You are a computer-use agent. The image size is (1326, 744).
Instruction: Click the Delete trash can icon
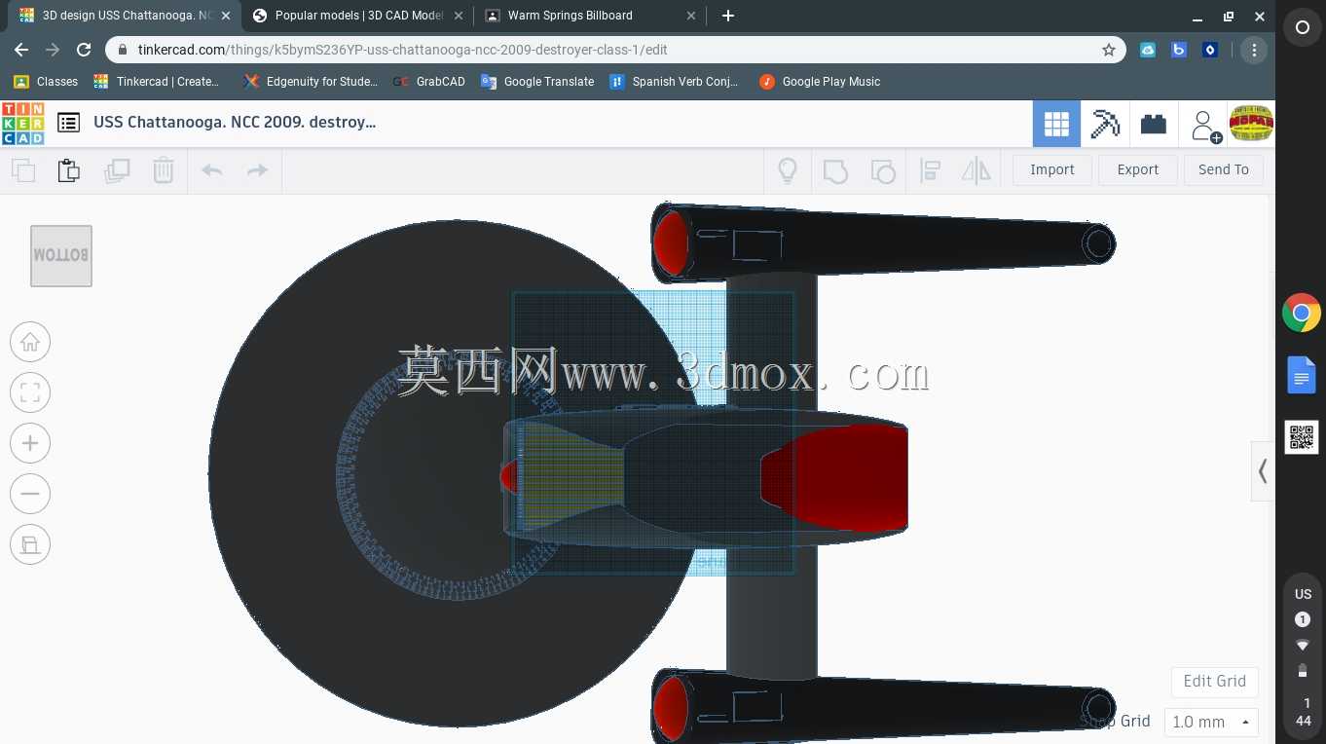click(164, 170)
